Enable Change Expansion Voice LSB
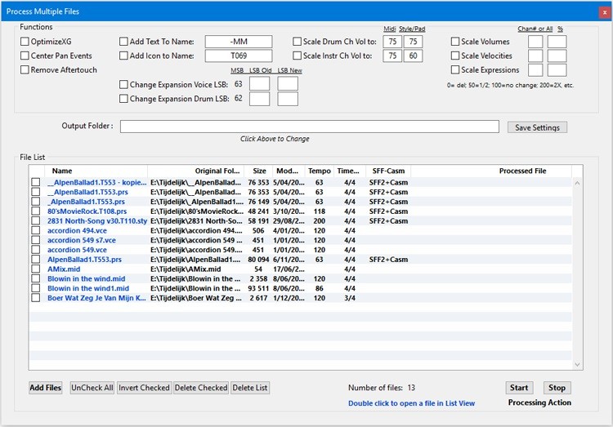 (123, 84)
